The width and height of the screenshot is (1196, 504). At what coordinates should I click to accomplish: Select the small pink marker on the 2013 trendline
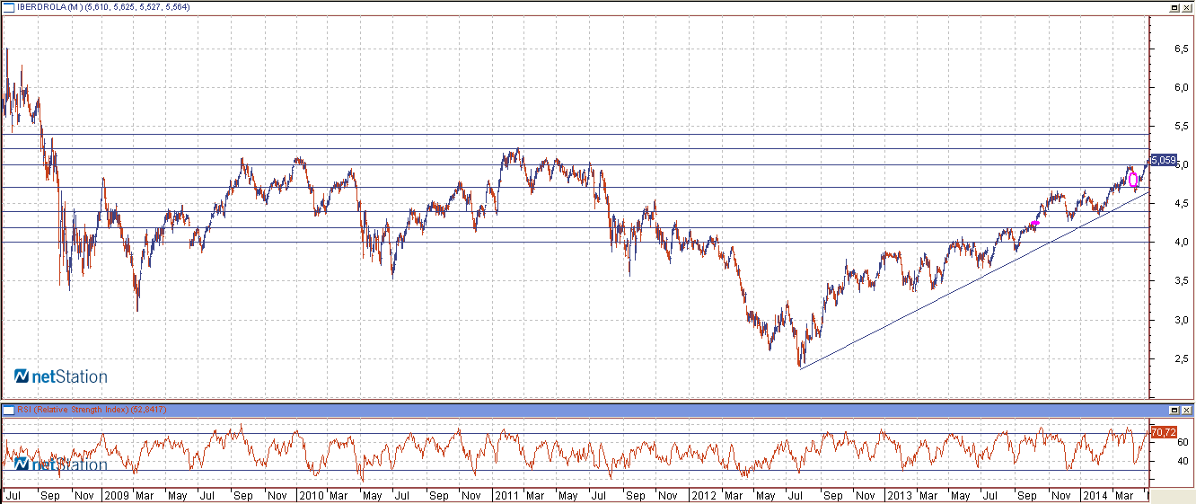pyautogui.click(x=1035, y=223)
